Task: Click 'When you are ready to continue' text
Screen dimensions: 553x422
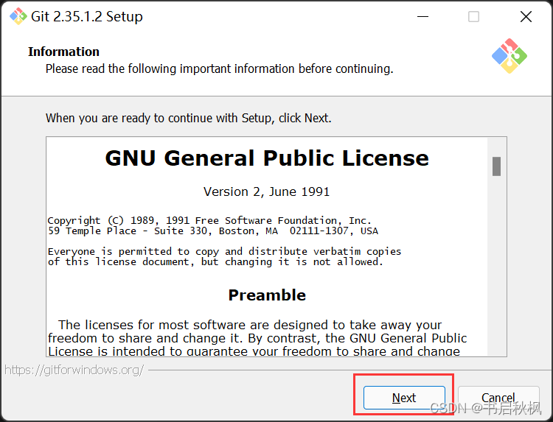Action: coord(189,118)
